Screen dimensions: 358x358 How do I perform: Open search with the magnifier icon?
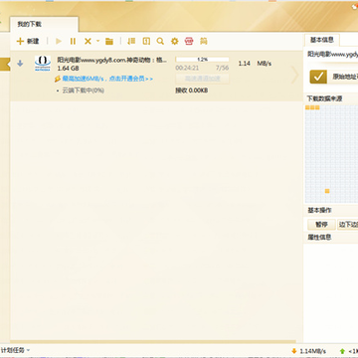coord(160,41)
